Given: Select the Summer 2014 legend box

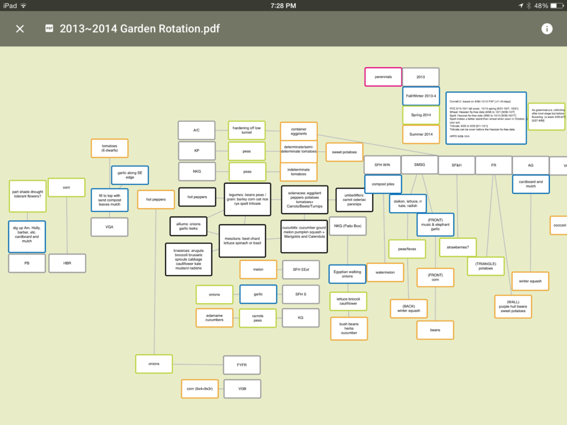Looking at the screenshot, I should tap(421, 134).
